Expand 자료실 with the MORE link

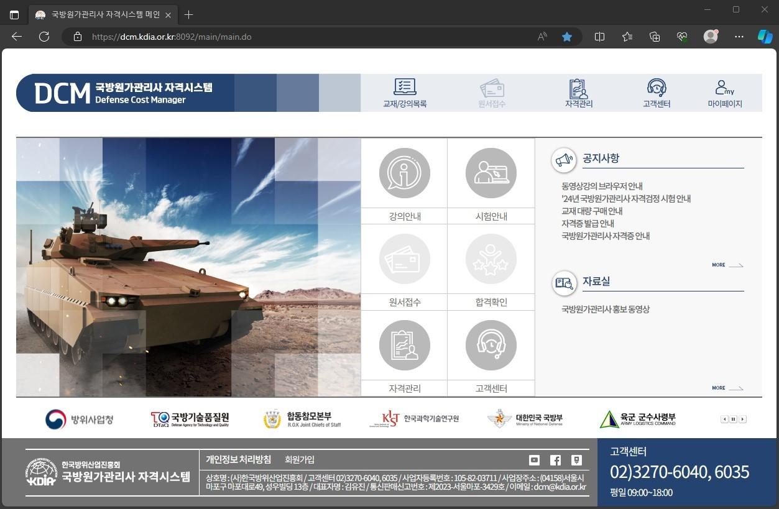pos(727,388)
